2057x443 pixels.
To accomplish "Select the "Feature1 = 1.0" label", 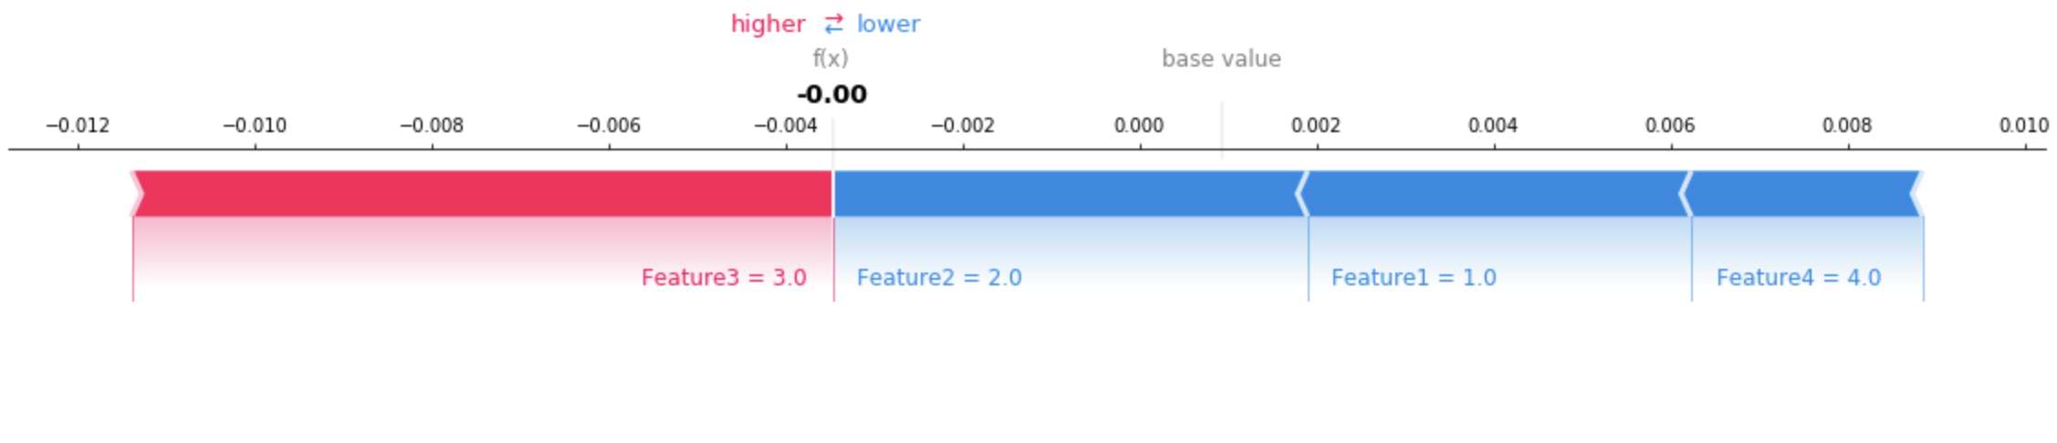I will coord(1414,278).
